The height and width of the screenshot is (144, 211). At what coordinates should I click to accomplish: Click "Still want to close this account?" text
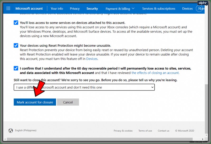37,80
